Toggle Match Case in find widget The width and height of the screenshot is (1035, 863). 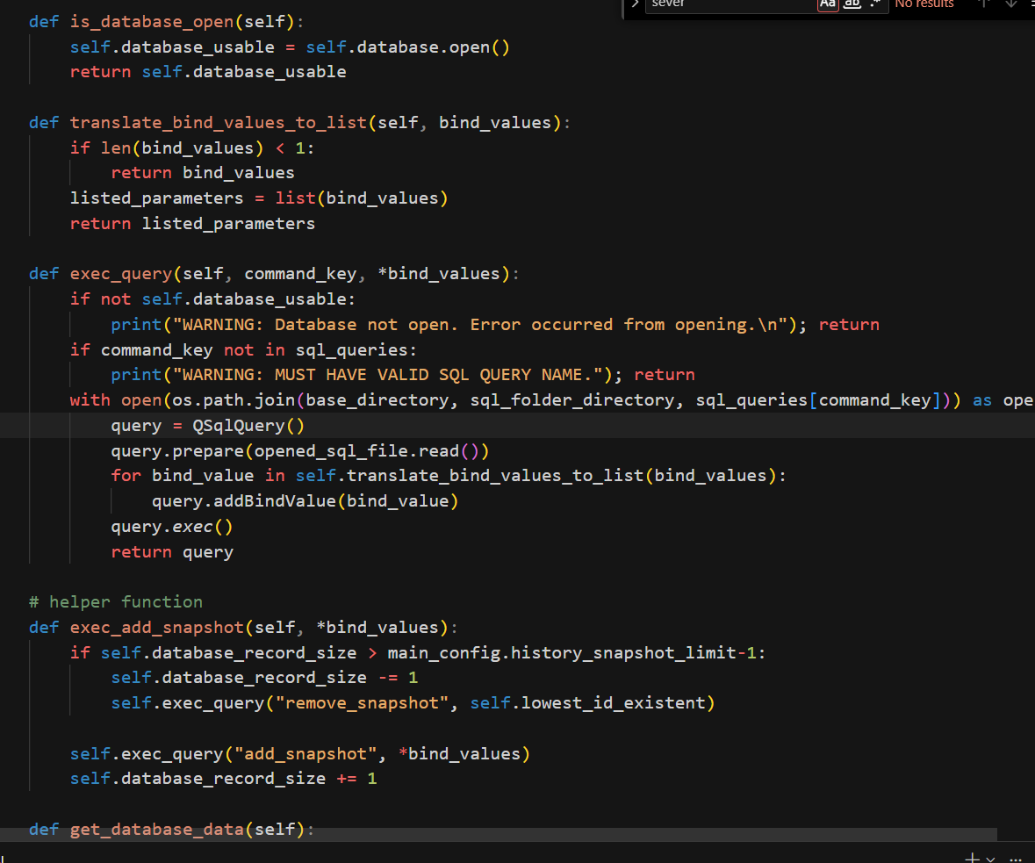pos(827,4)
